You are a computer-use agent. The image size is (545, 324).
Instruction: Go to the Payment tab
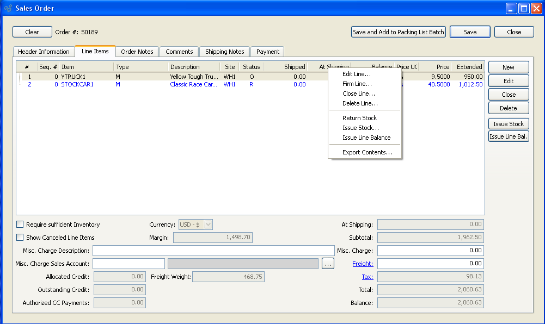click(x=268, y=52)
